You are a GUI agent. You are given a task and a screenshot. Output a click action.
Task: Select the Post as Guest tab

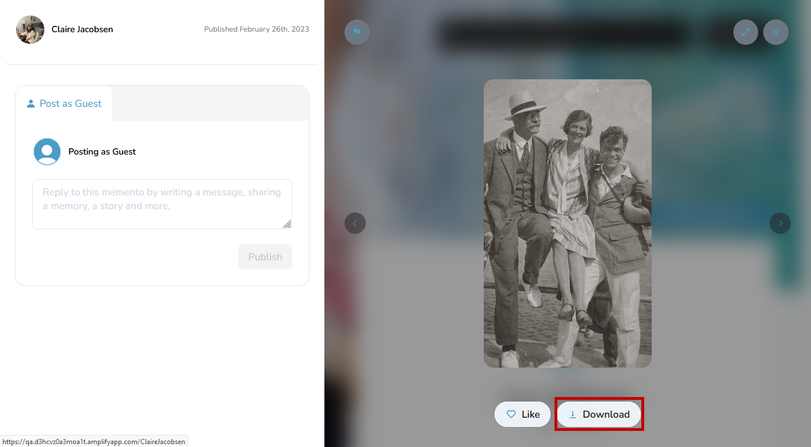tap(64, 103)
